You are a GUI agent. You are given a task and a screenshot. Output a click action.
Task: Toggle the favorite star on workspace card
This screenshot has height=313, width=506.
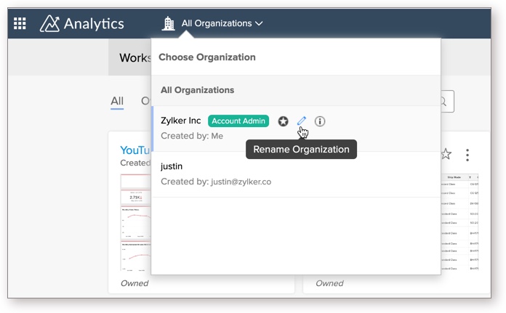pos(446,155)
